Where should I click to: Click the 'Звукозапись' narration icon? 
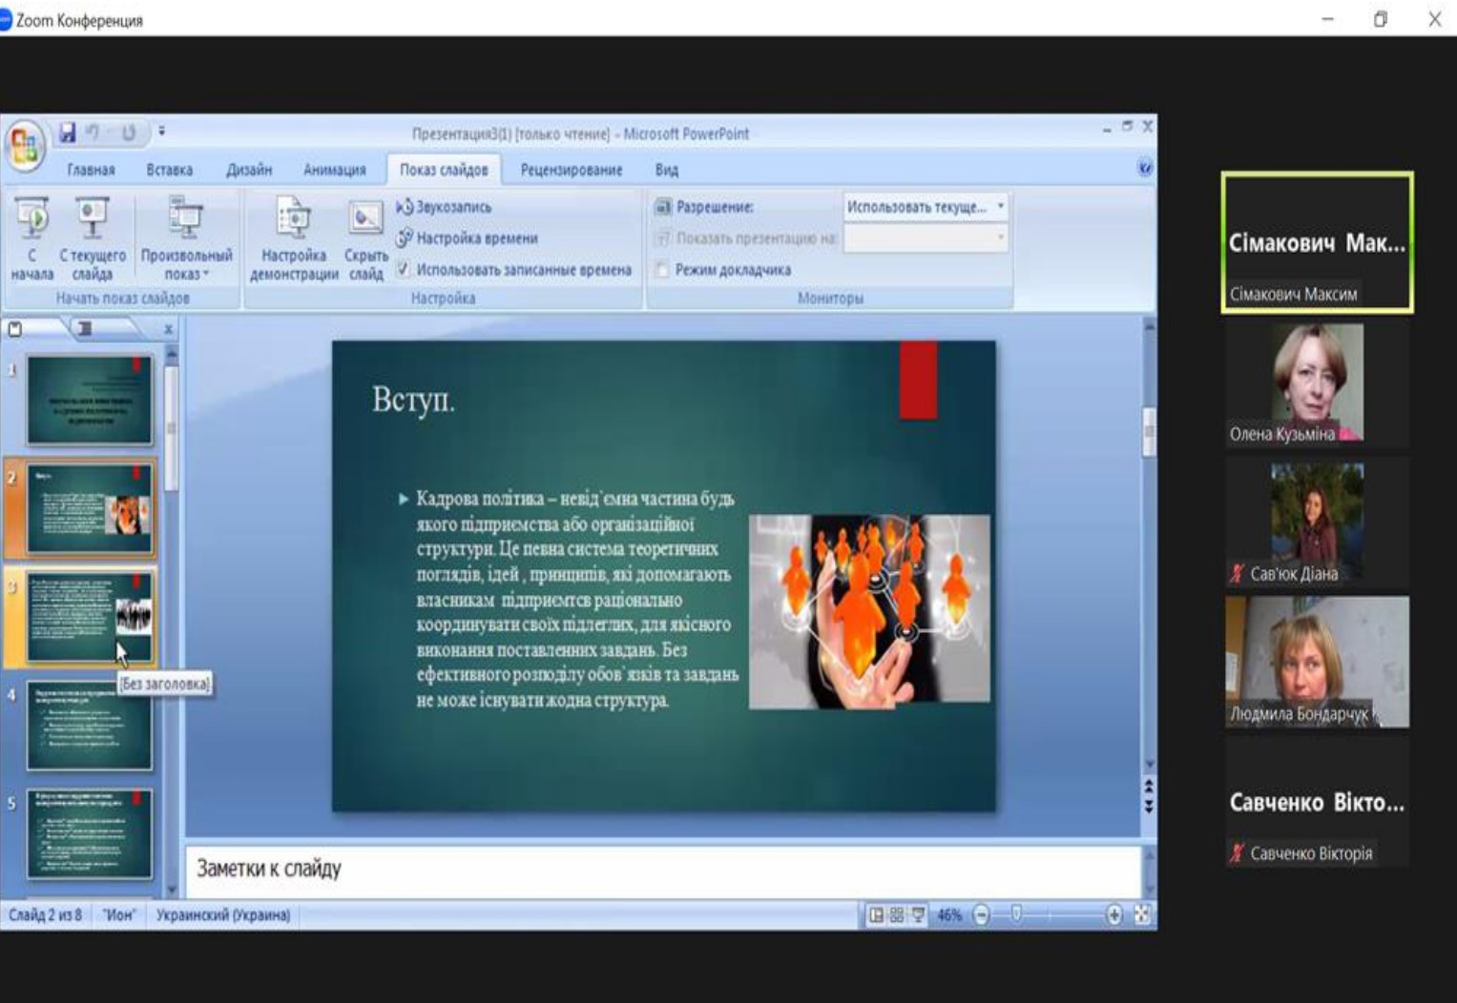[406, 207]
